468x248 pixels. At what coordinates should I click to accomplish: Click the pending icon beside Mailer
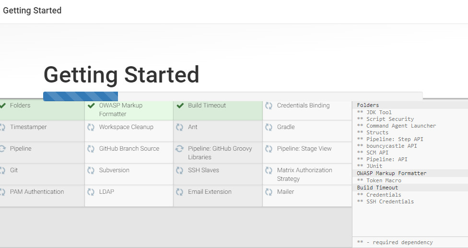tap(269, 191)
